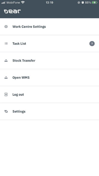Tap the DEAR emblem icon beside Settings
This screenshot has width=99, height=176.
point(6,112)
